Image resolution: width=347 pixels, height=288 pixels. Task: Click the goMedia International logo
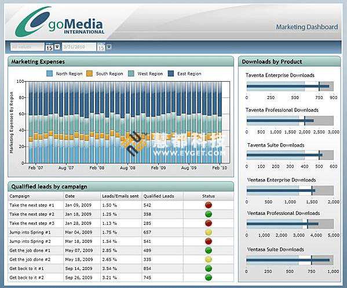point(60,21)
